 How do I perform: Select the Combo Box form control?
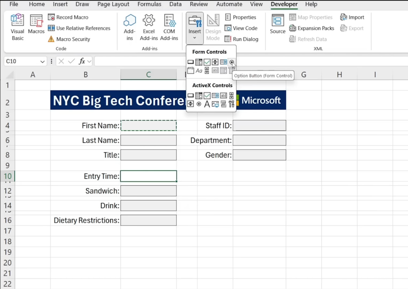[199, 62]
